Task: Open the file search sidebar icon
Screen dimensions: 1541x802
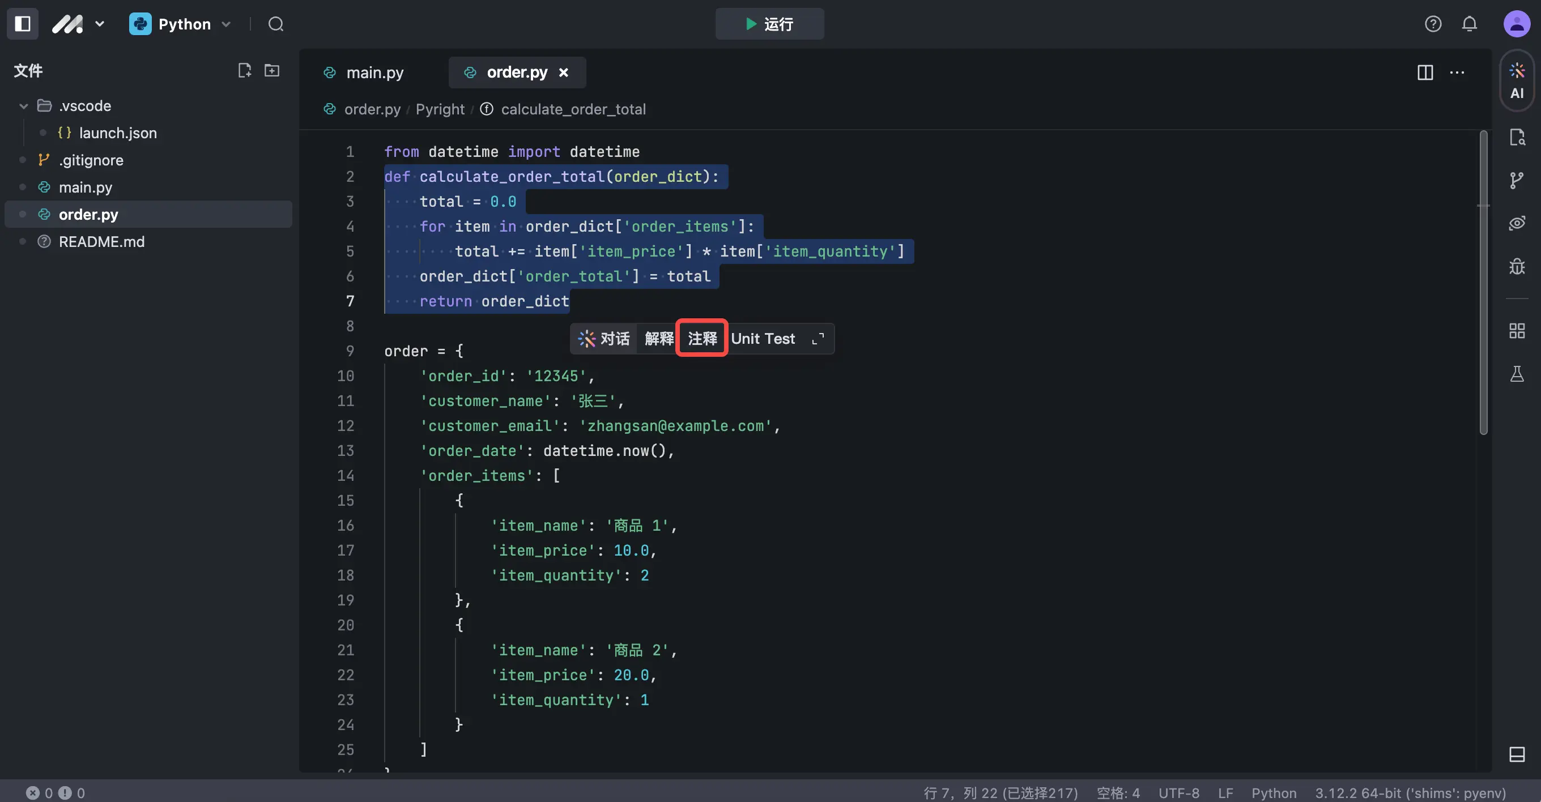Action: [x=1517, y=137]
